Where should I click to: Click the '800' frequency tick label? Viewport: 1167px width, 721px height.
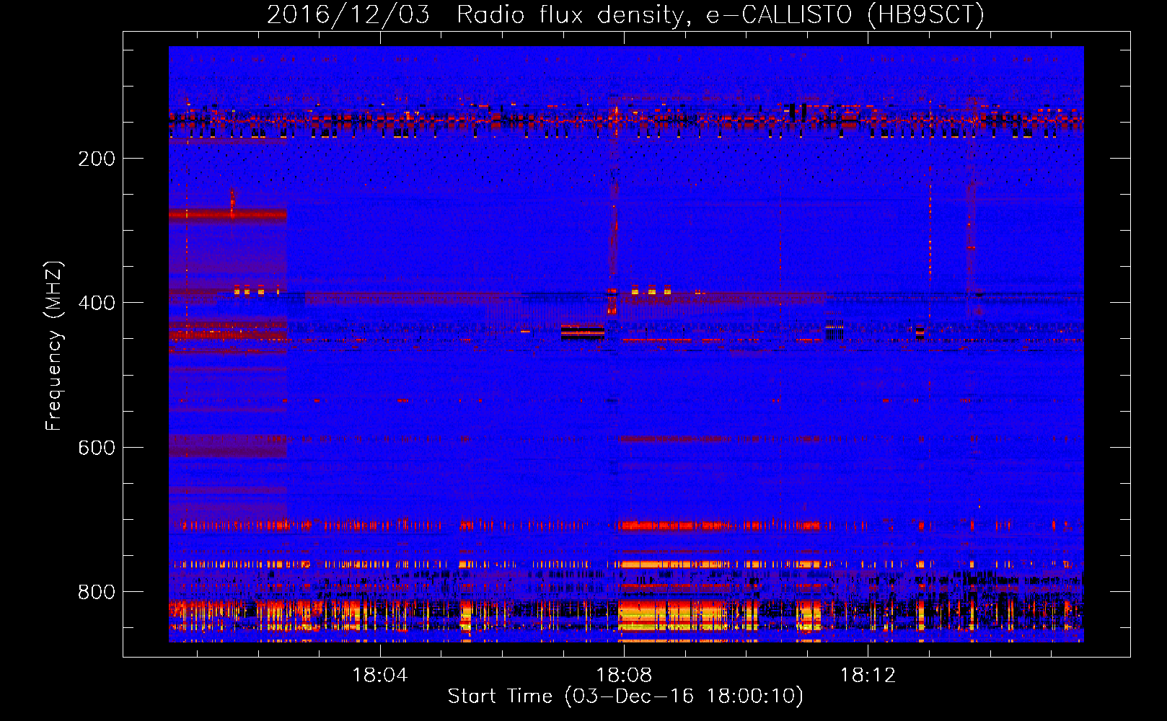coord(97,592)
